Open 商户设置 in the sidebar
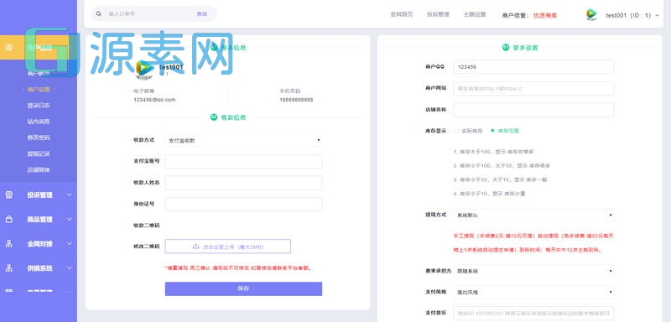Viewport: 671px width, 322px height. (x=39, y=90)
